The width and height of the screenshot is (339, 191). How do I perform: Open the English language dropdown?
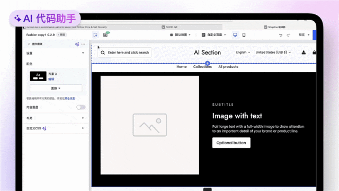click(243, 53)
